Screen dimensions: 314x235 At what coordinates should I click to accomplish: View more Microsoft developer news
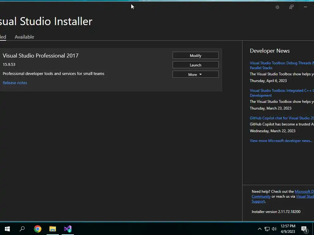click(x=281, y=141)
